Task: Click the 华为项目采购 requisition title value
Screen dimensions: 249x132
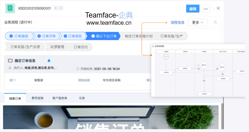Action: pyautogui.click(x=112, y=80)
